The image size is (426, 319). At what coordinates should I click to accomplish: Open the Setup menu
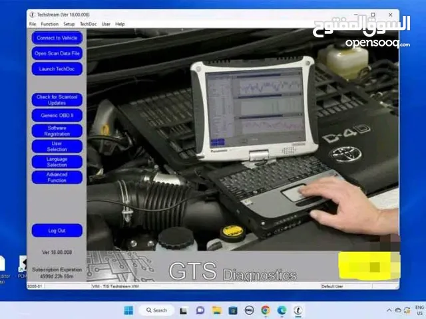[69, 24]
